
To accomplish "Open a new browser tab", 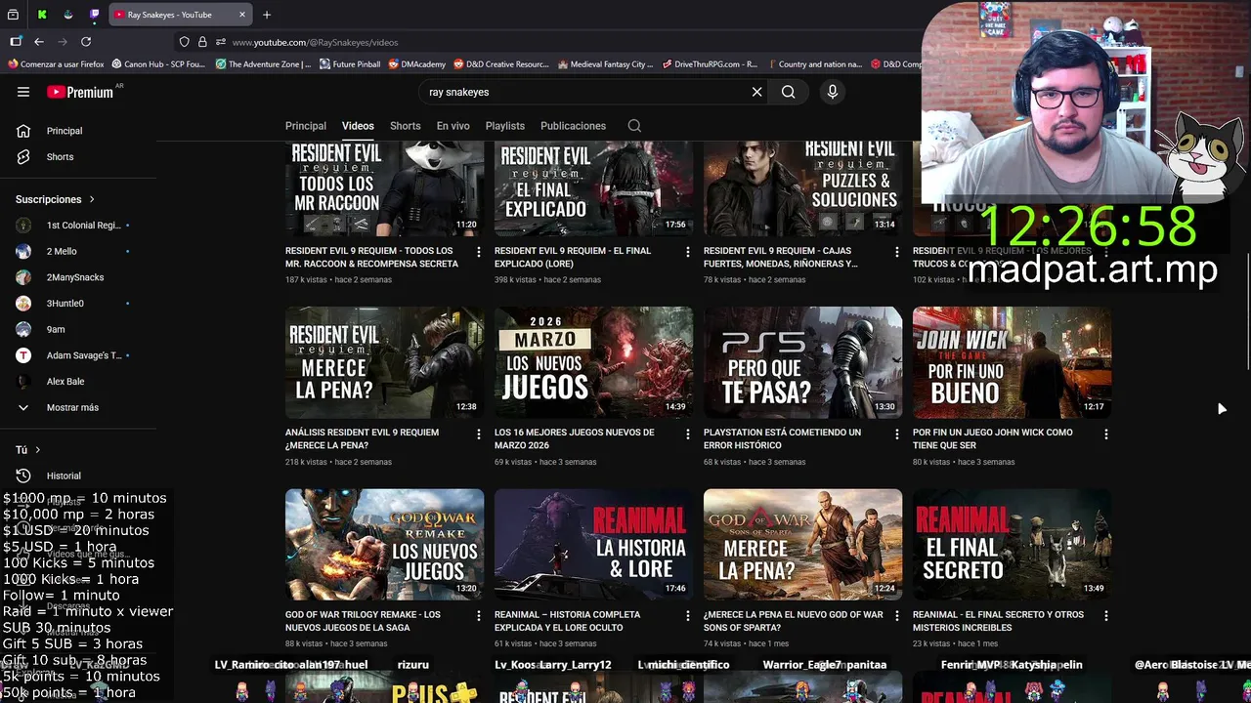I will [x=267, y=15].
